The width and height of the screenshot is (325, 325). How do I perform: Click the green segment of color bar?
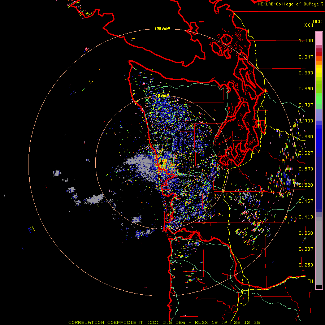319,99
